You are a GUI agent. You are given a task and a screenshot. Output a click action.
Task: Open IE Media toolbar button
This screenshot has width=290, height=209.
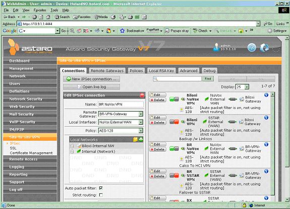[101, 17]
